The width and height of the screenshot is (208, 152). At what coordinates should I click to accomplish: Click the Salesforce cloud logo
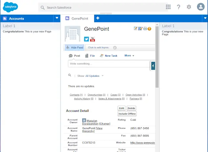(10, 7)
